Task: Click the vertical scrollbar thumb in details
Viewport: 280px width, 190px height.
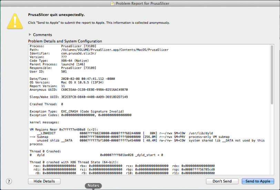Action: tap(272, 75)
